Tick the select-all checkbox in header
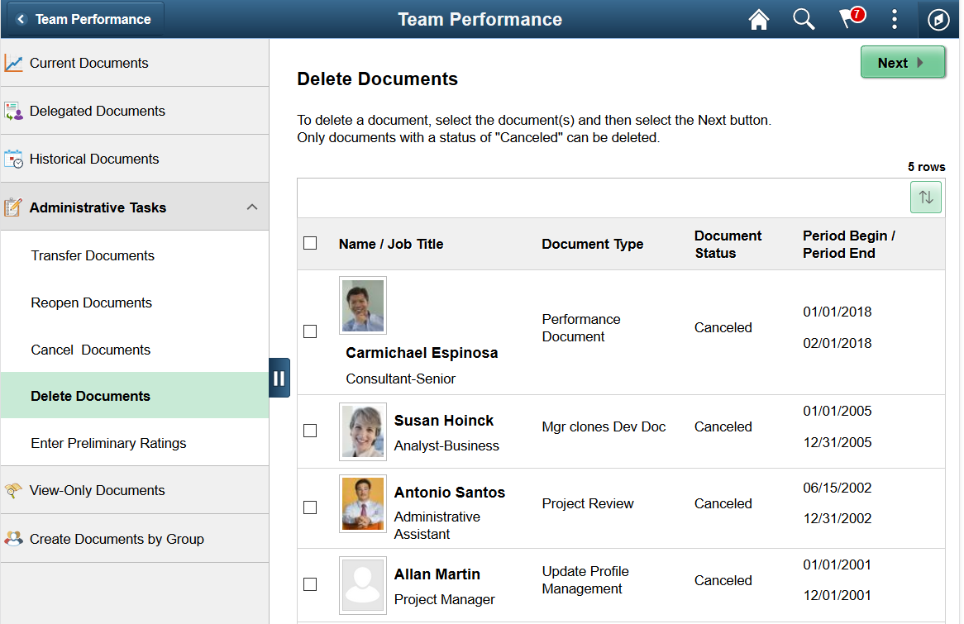Viewport: 964px width, 624px height. pos(311,244)
